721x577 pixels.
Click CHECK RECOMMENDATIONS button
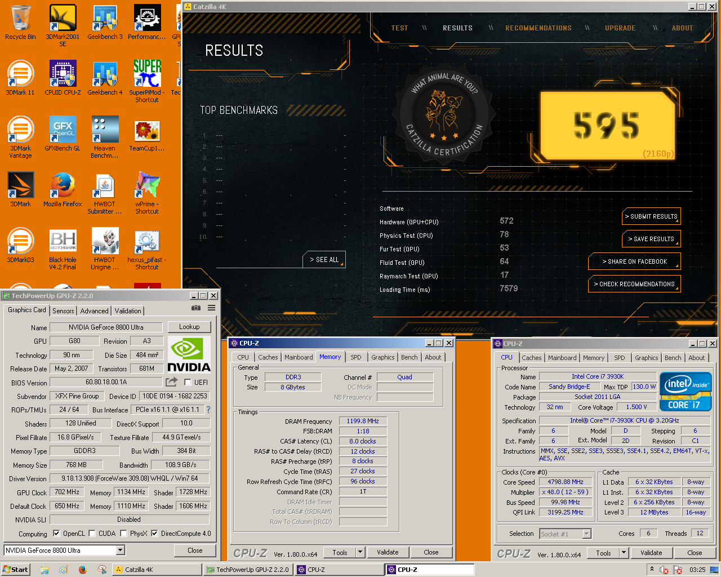pos(634,284)
